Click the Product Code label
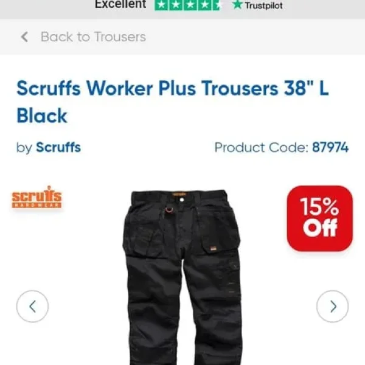 coord(262,147)
